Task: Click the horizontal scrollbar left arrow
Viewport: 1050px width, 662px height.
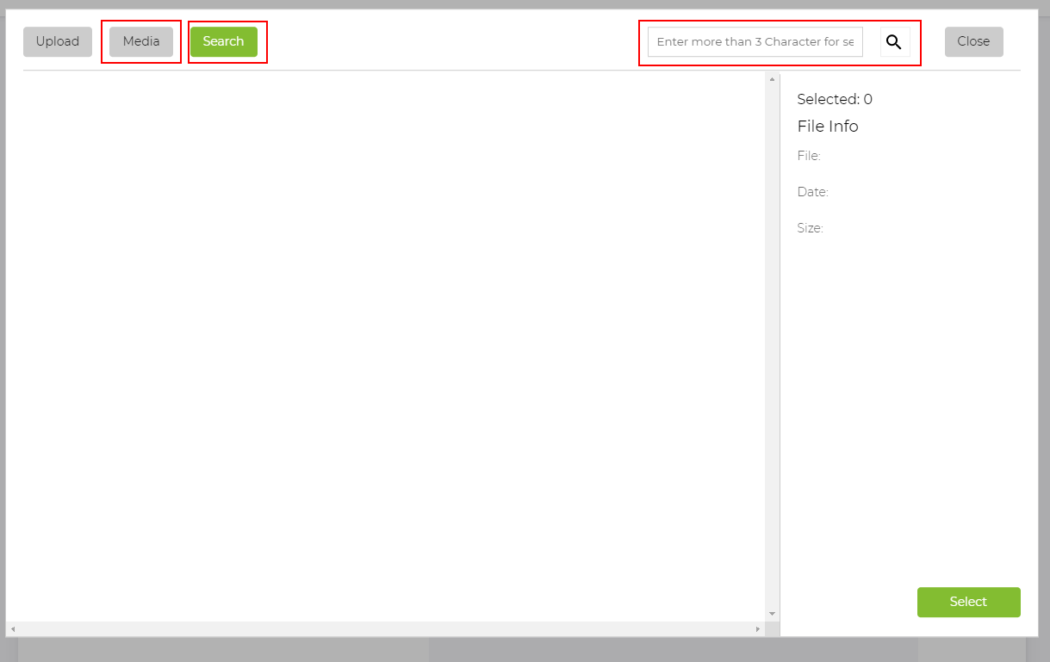Action: [x=12, y=629]
